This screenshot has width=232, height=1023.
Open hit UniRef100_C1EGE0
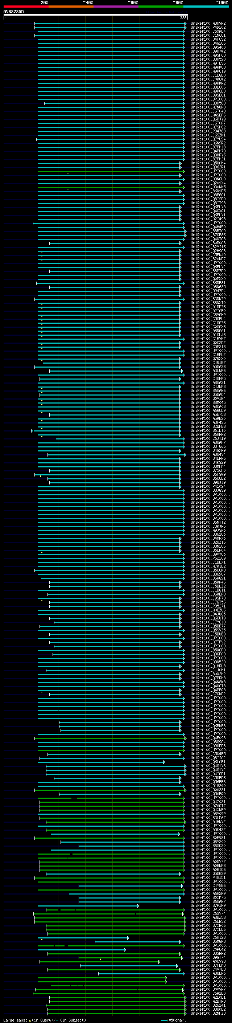pos(208,75)
